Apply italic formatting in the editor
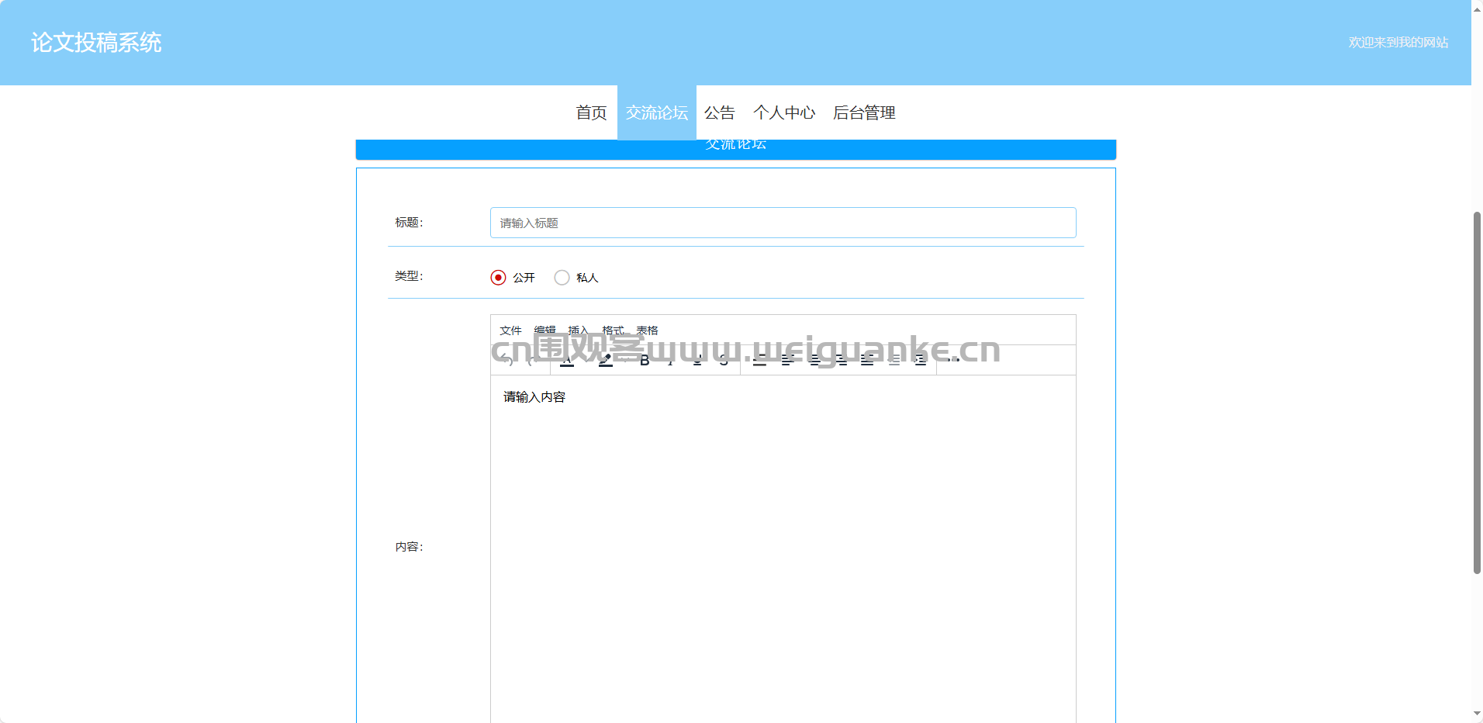Viewport: 1483px width, 723px height. [x=670, y=359]
